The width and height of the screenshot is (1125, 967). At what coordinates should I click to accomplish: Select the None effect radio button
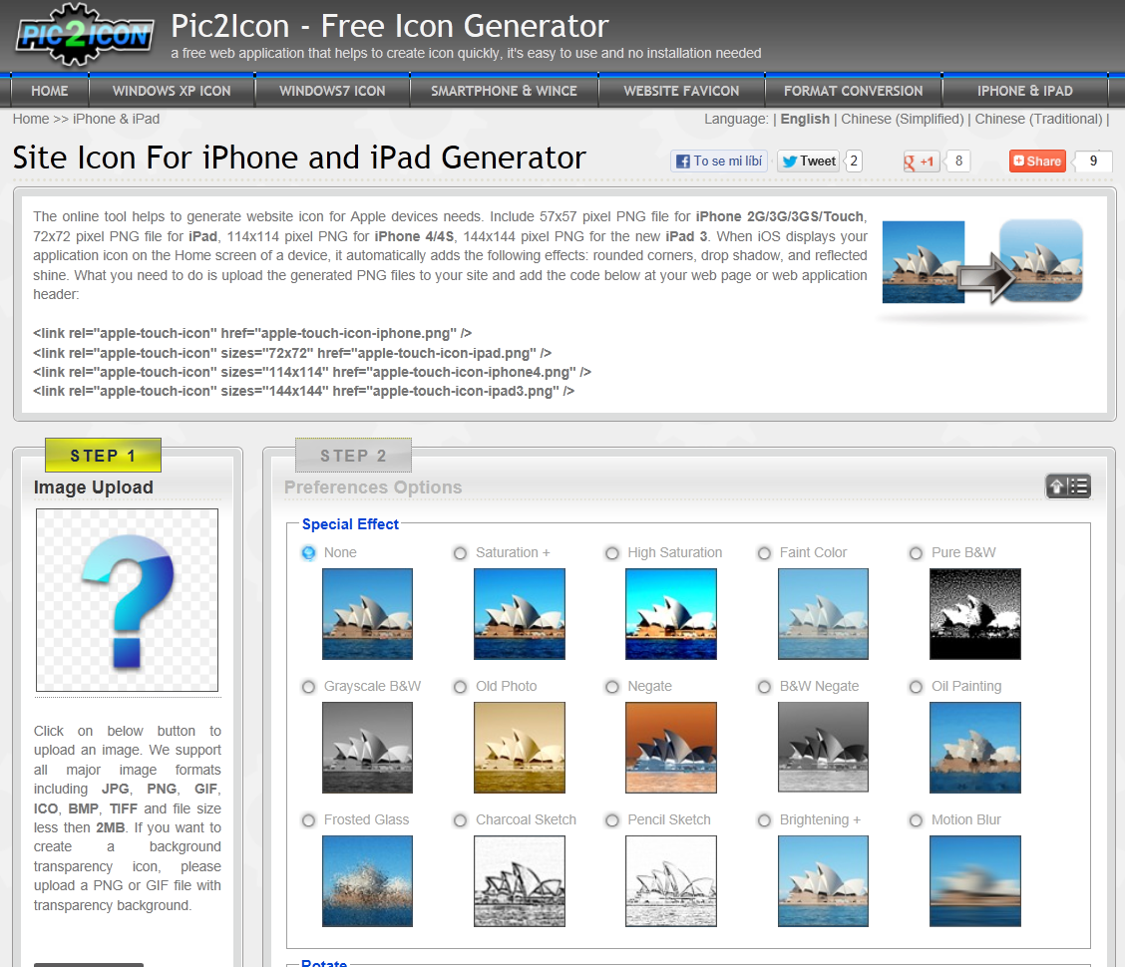308,553
